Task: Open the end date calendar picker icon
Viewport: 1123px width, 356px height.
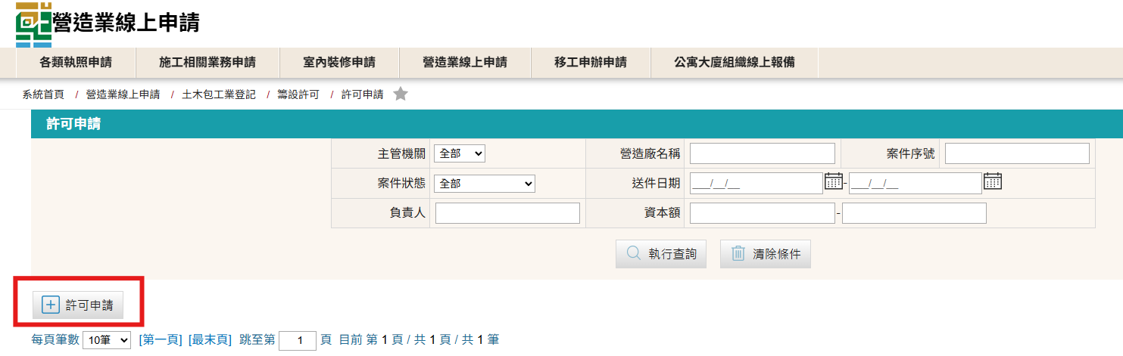Action: click(x=993, y=181)
